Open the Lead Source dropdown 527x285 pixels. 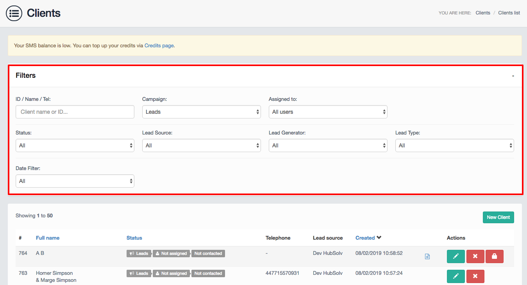pyautogui.click(x=201, y=145)
